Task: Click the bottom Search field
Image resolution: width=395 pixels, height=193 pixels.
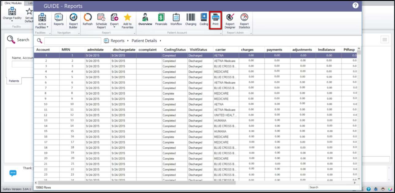Action: click(x=334, y=187)
